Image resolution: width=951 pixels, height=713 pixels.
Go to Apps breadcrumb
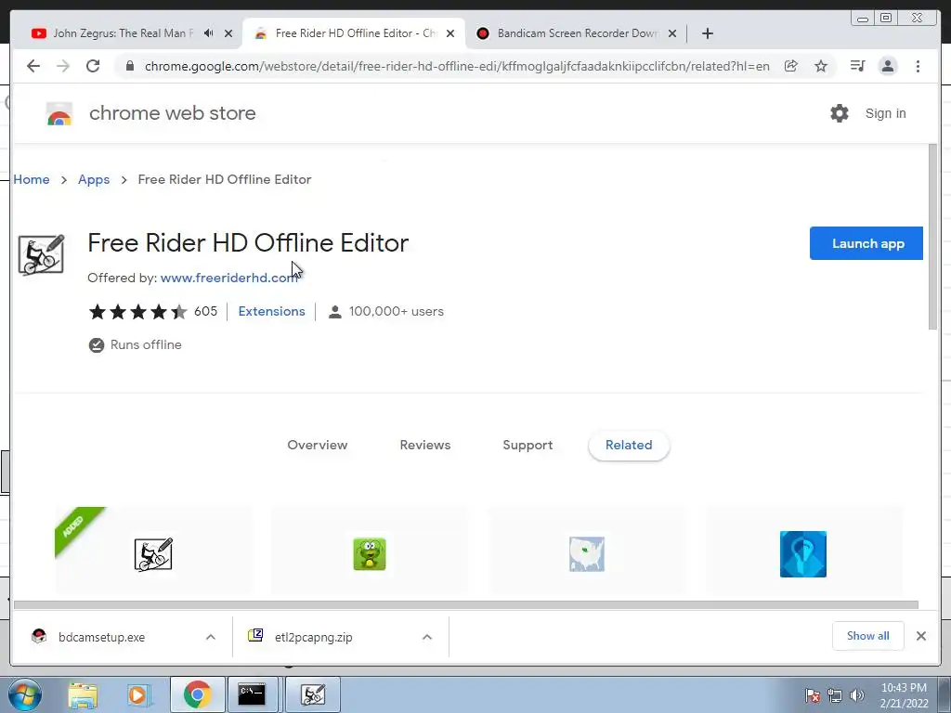pyautogui.click(x=94, y=179)
